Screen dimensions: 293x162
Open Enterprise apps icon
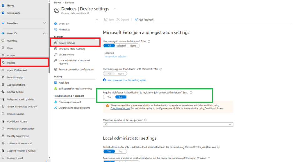point(3,77)
